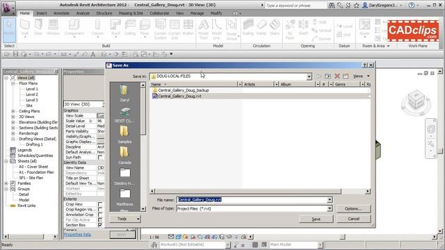Toggle the Sun Path checkbox
Image resolution: width=445 pixels, height=250 pixels.
(100, 158)
